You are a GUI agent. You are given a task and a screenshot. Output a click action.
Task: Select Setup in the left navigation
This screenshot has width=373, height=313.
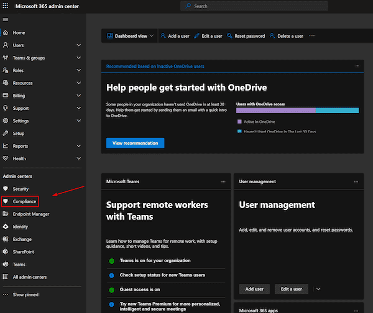coord(19,133)
